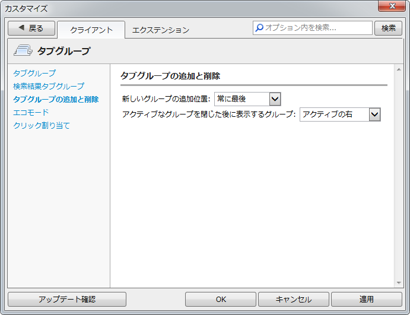The image size is (410, 315).
Task: Click the scrollbar down arrow
Action: tap(399, 283)
